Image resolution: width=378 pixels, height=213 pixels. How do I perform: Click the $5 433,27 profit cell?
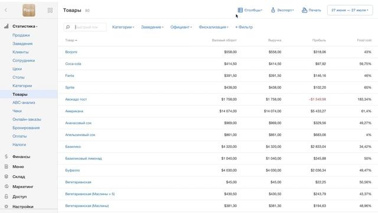click(x=318, y=111)
